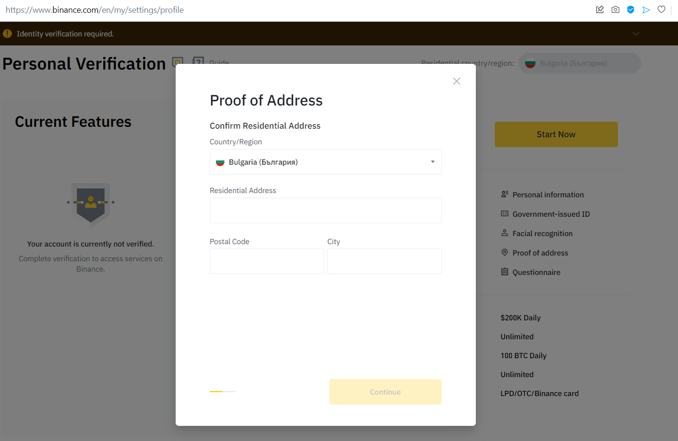Click the Continue button
678x441 pixels.
click(385, 392)
